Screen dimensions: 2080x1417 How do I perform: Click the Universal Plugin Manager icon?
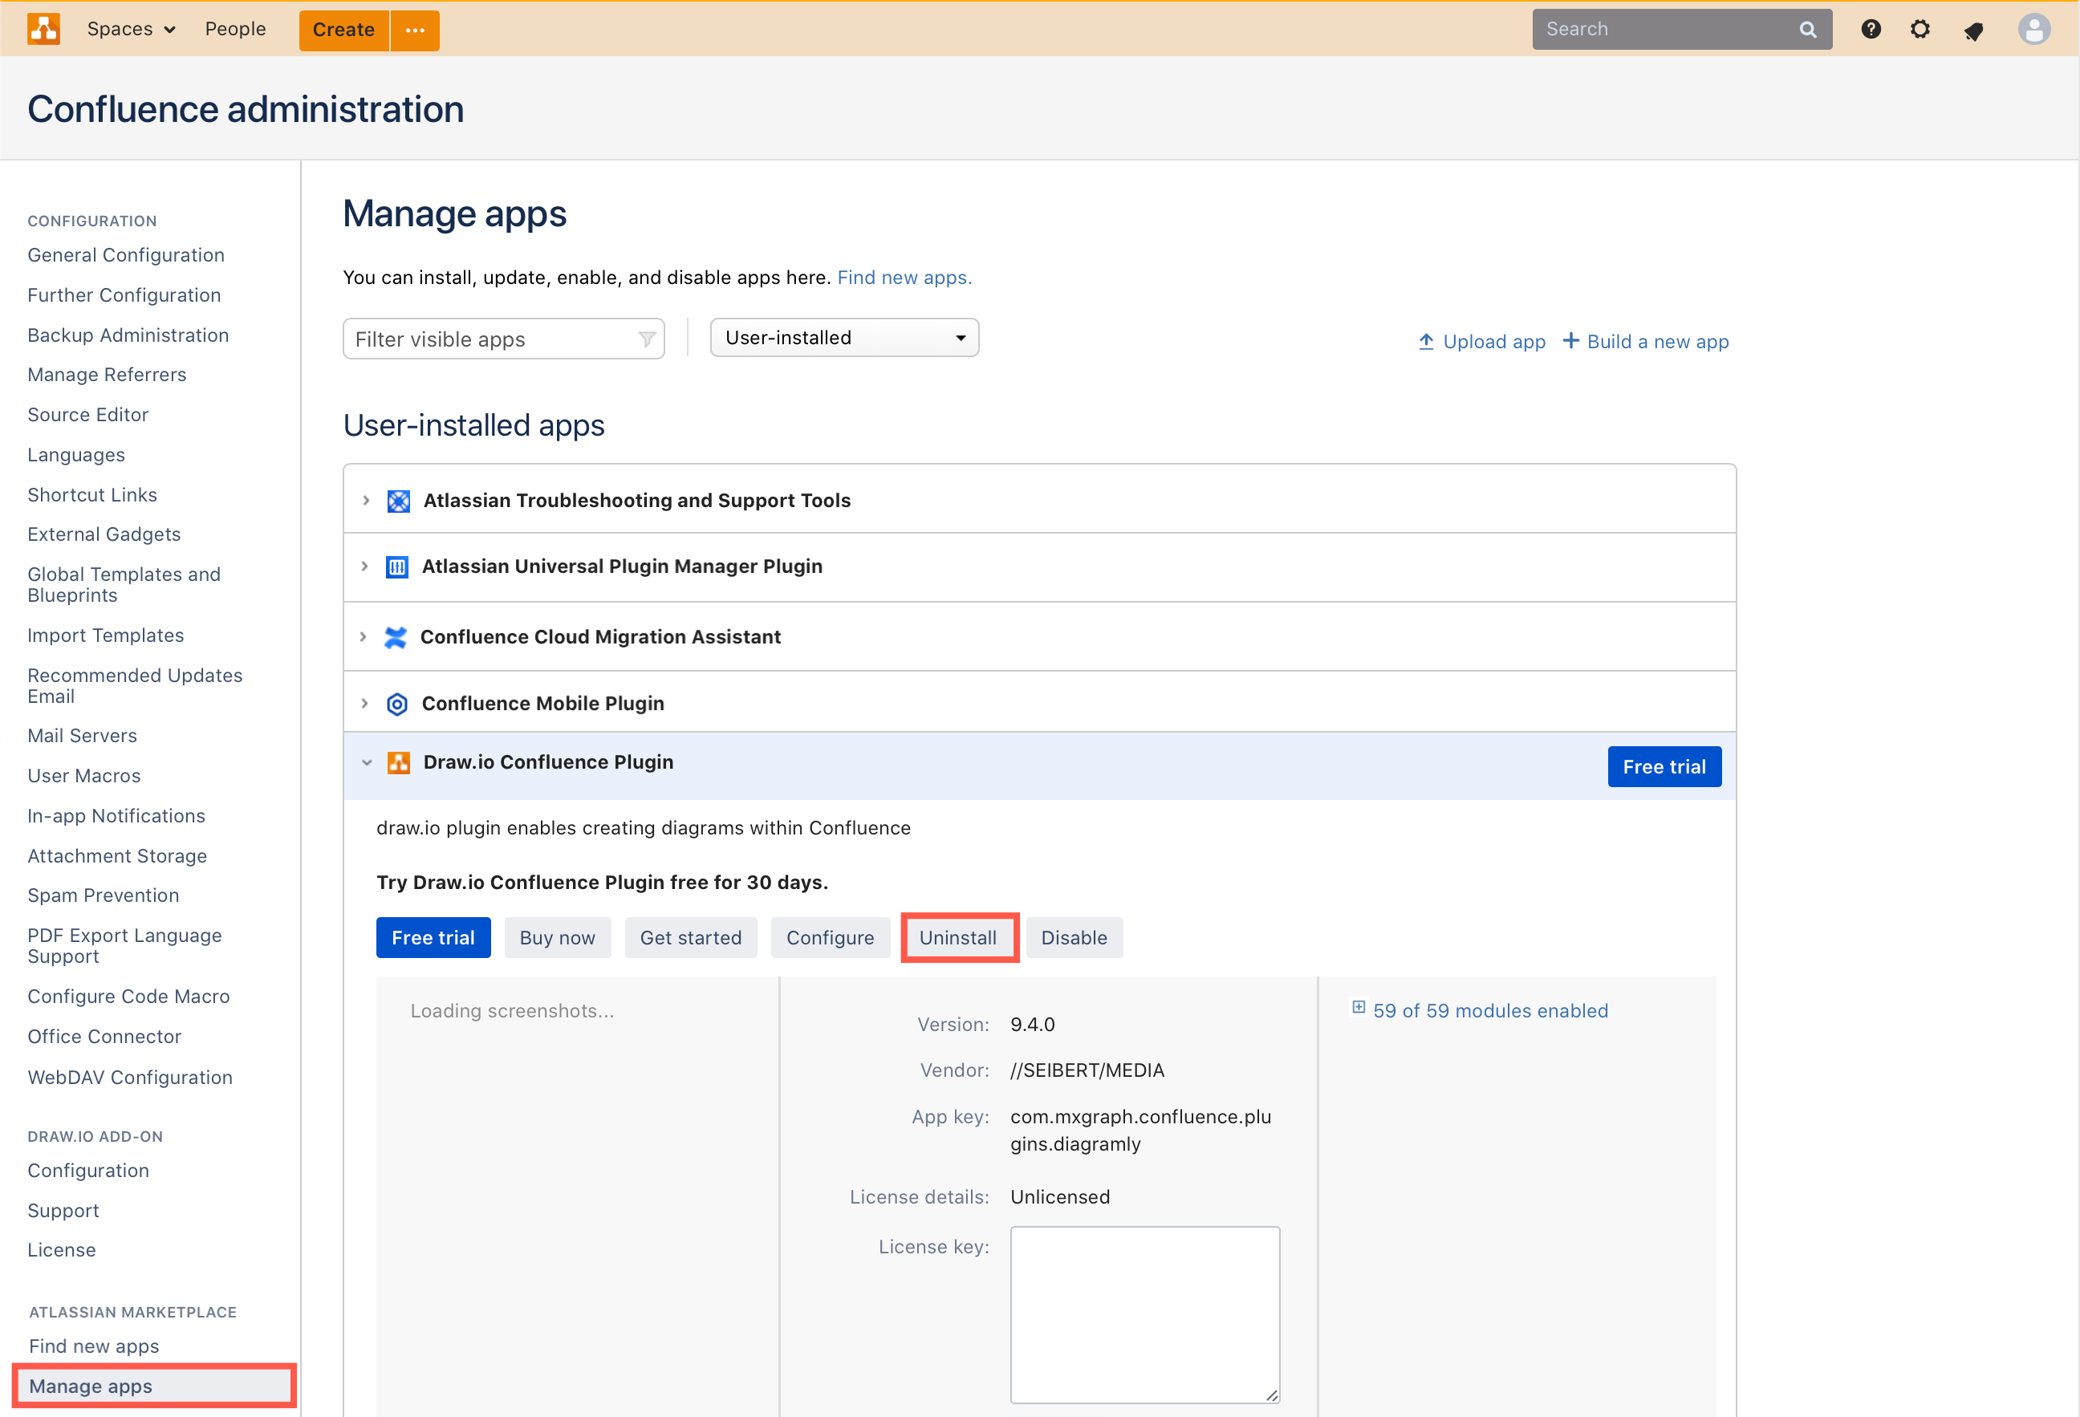coord(396,566)
